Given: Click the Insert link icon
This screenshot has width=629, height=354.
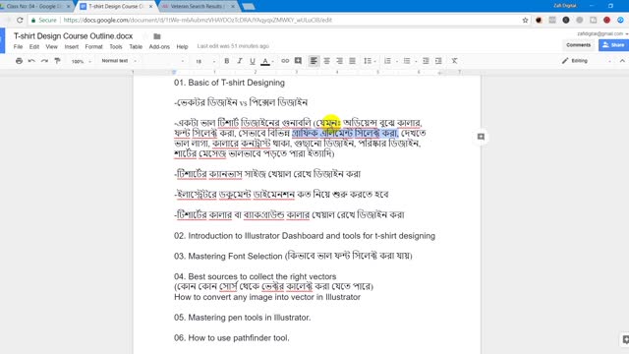Looking at the screenshot, I should [x=285, y=61].
